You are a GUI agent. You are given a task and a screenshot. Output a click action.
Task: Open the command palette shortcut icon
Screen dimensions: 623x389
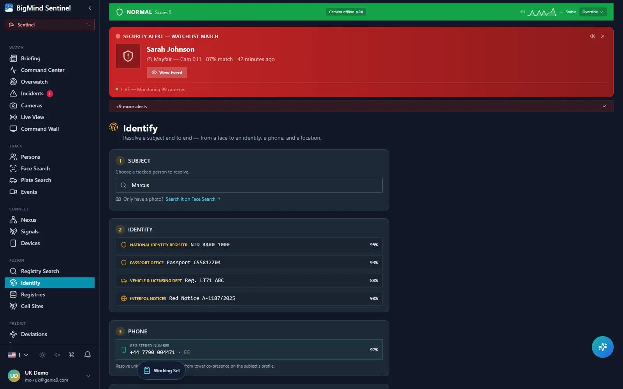click(x=71, y=355)
